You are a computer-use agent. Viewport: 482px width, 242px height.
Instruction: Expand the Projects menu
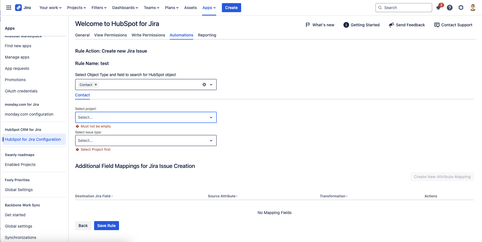point(77,8)
